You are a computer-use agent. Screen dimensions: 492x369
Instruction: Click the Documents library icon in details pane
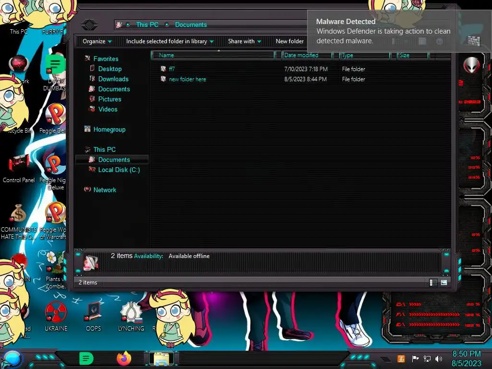point(91,262)
